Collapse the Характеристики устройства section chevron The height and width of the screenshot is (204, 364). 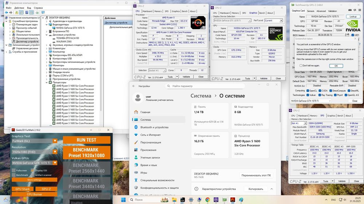coord(272,189)
